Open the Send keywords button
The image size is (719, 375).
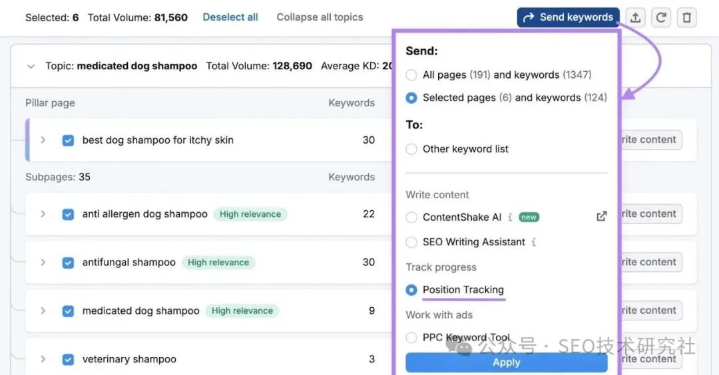tap(568, 18)
